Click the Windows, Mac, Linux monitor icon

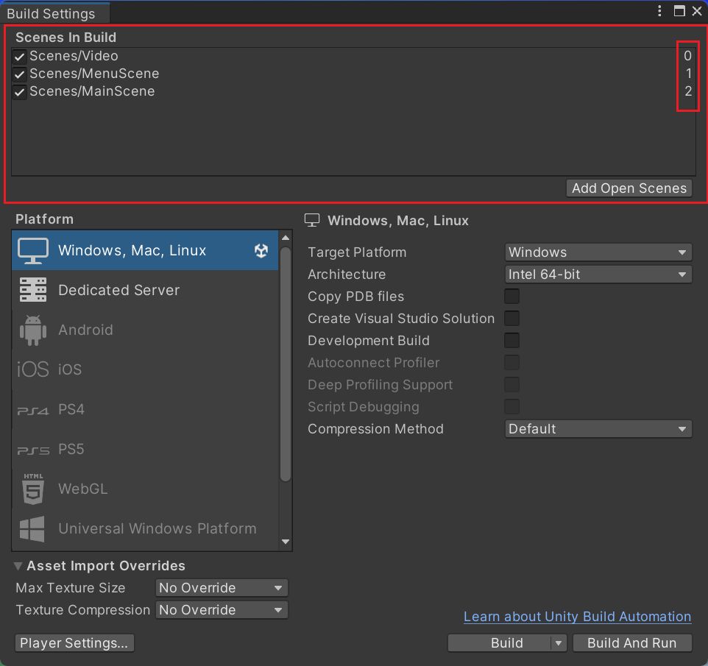point(33,251)
